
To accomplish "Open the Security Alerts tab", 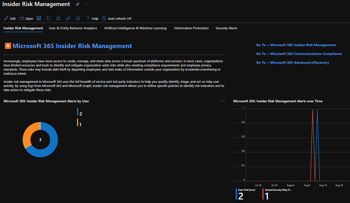I will pyautogui.click(x=226, y=28).
